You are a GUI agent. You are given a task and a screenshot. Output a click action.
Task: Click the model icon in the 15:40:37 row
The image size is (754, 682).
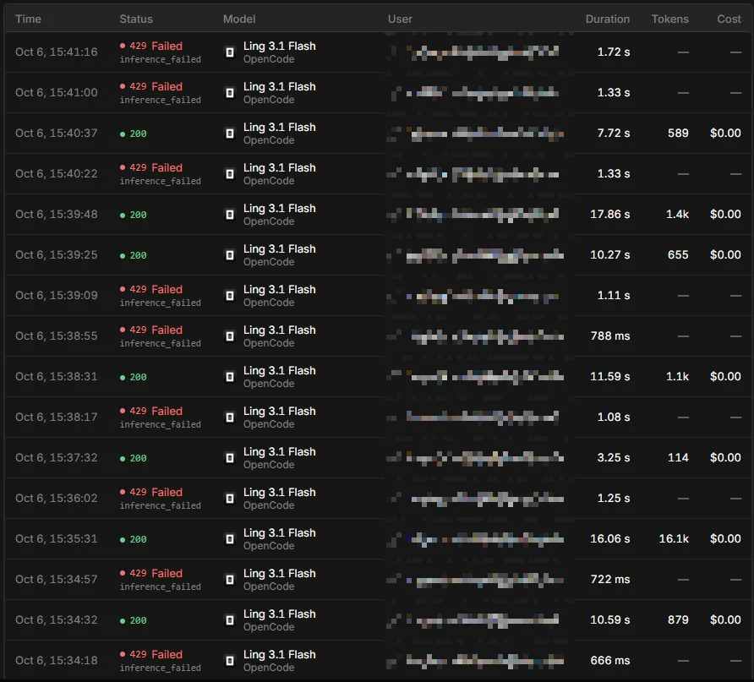(230, 134)
